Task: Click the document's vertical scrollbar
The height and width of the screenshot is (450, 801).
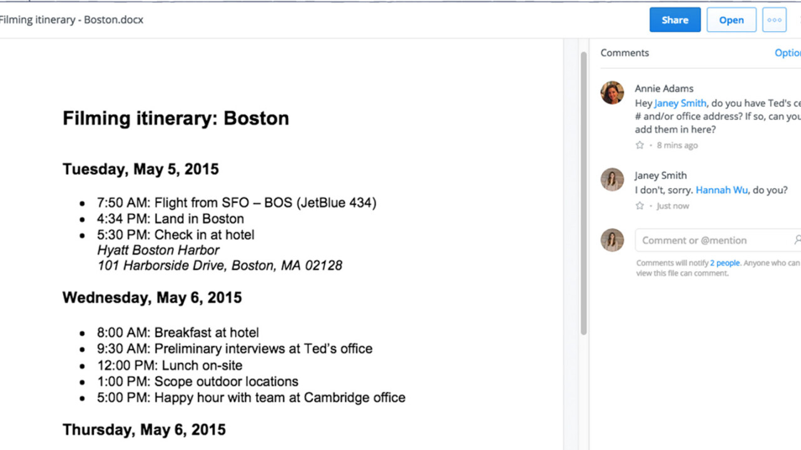Action: click(584, 187)
